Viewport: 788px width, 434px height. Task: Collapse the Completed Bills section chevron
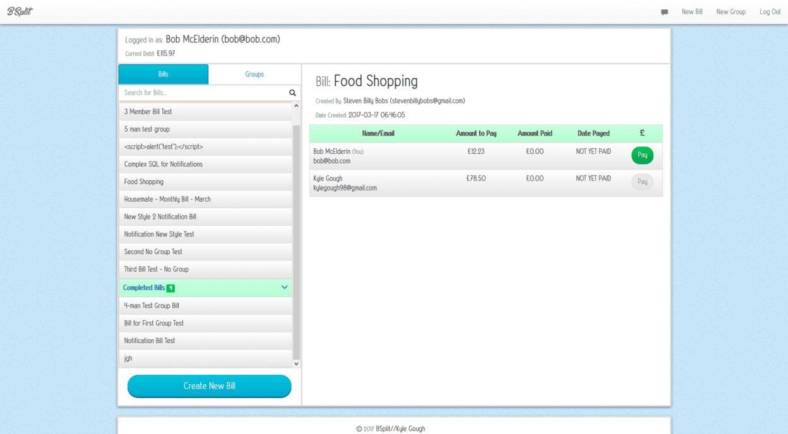tap(284, 288)
